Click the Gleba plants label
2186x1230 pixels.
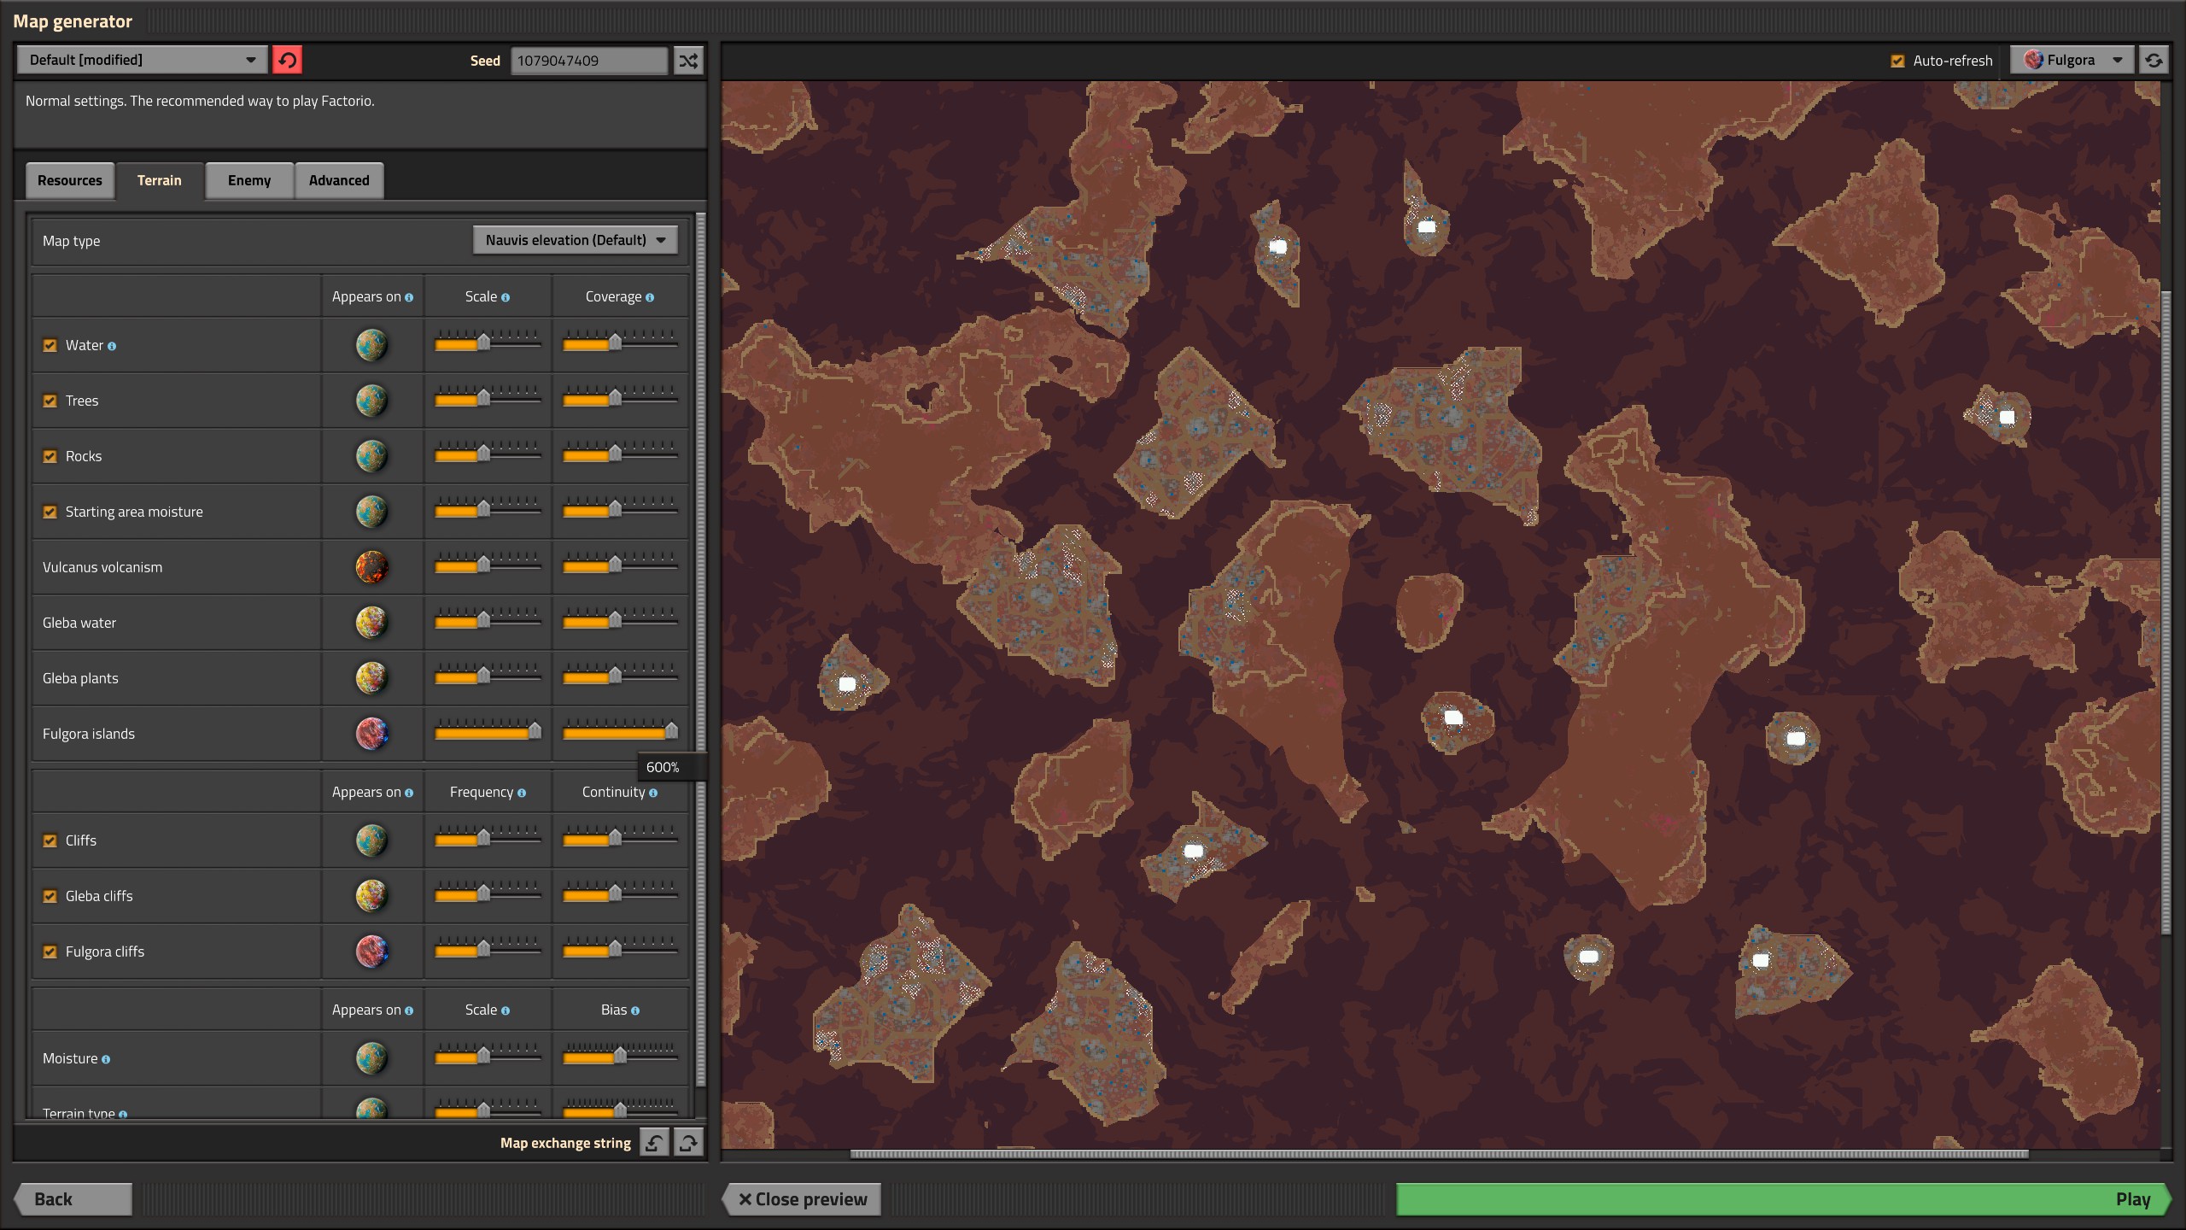tap(80, 678)
